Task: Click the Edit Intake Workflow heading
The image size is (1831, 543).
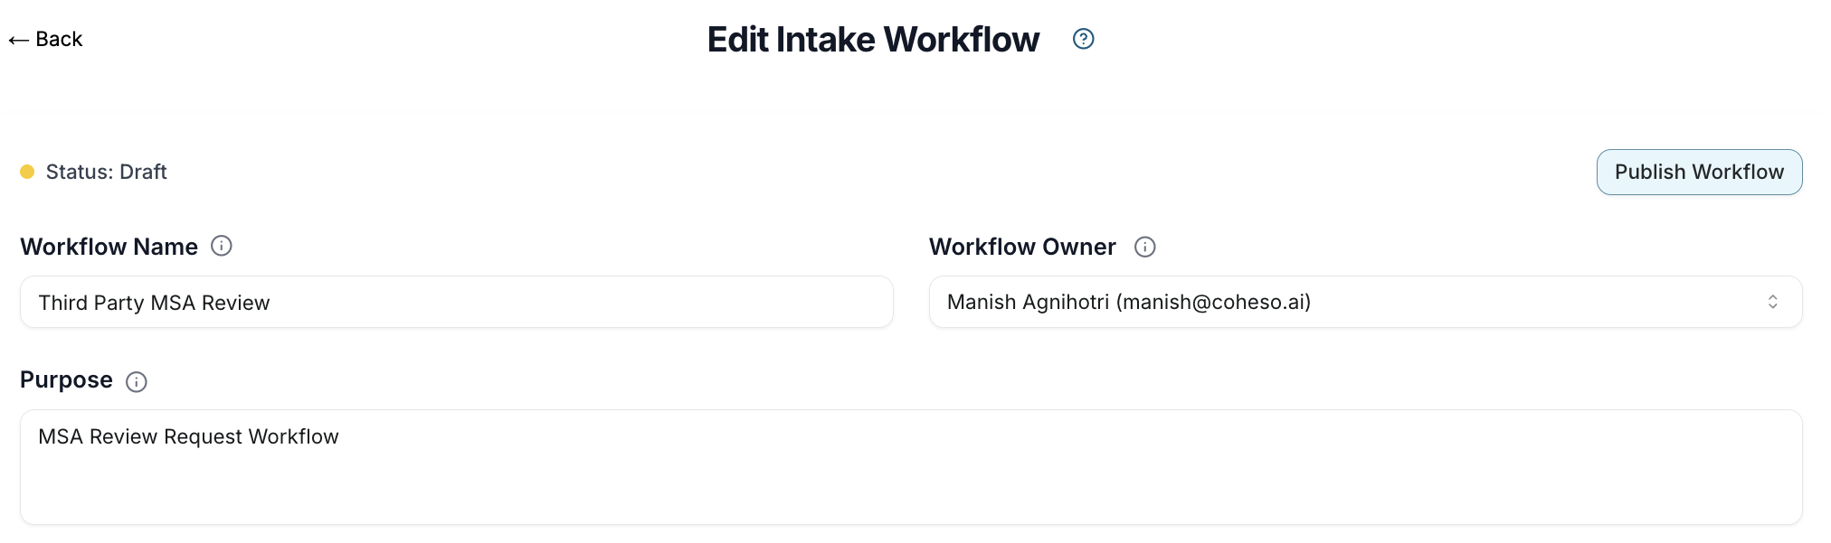Action: click(x=873, y=40)
